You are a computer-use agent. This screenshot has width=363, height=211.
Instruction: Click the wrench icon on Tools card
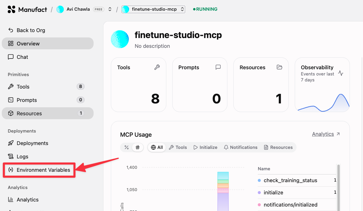157,67
